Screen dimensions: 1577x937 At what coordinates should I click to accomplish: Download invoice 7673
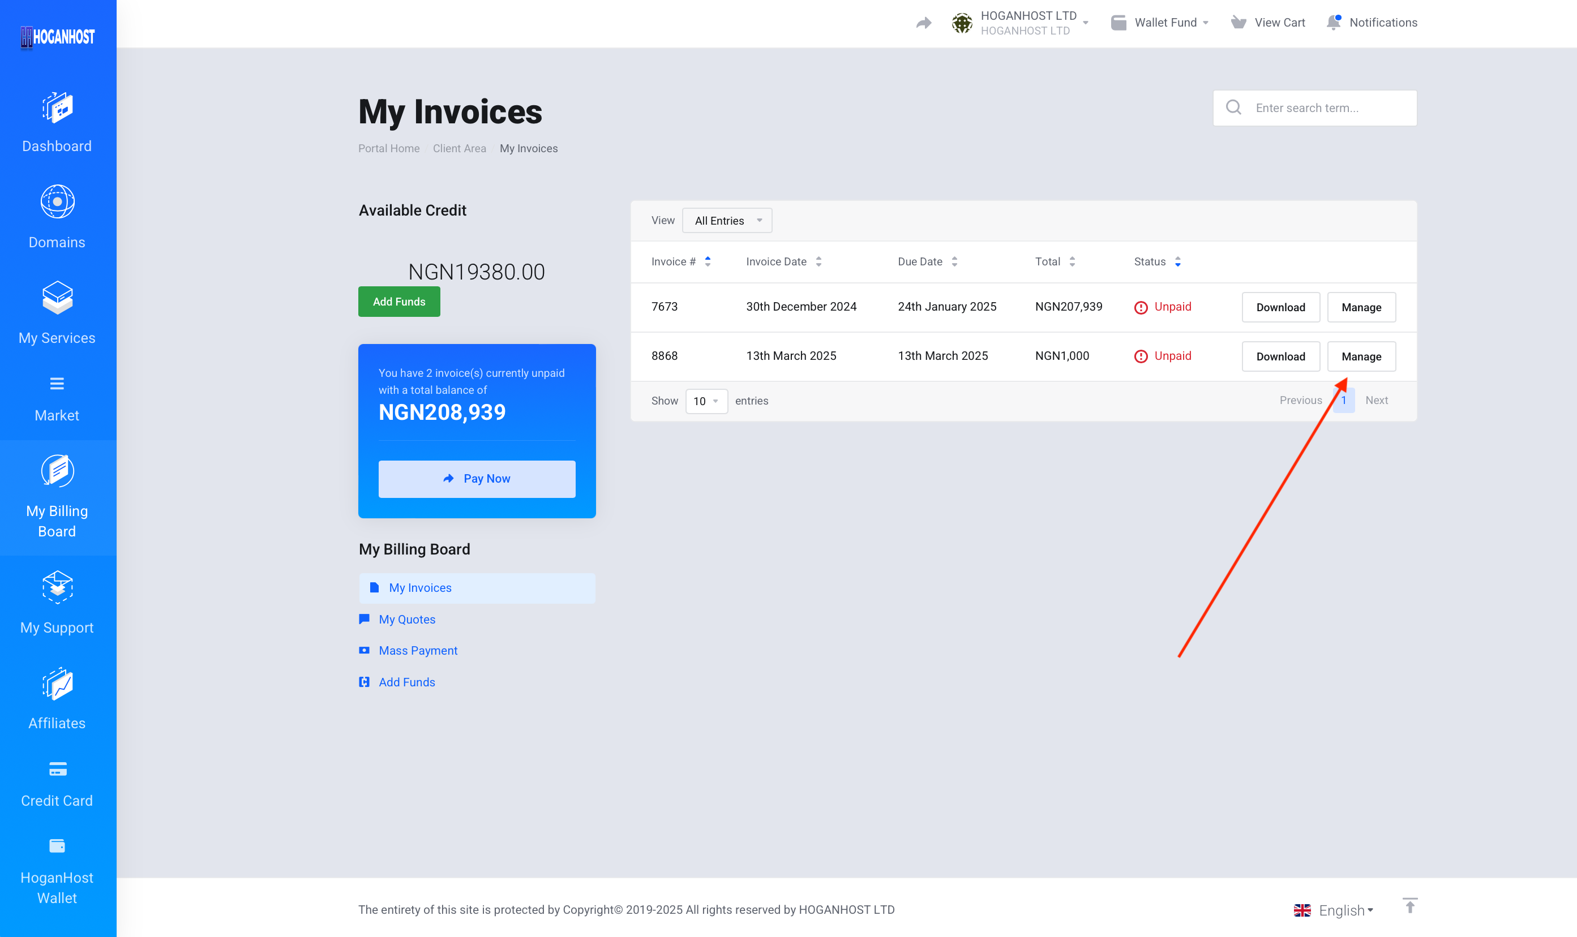point(1280,307)
